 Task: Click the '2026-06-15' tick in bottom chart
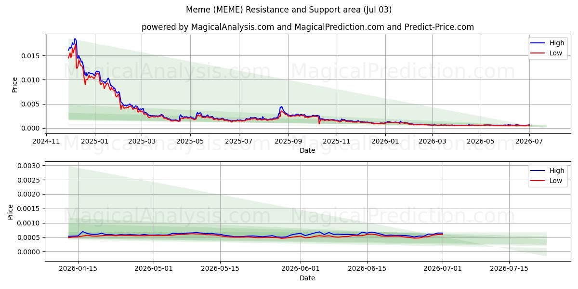click(367, 269)
